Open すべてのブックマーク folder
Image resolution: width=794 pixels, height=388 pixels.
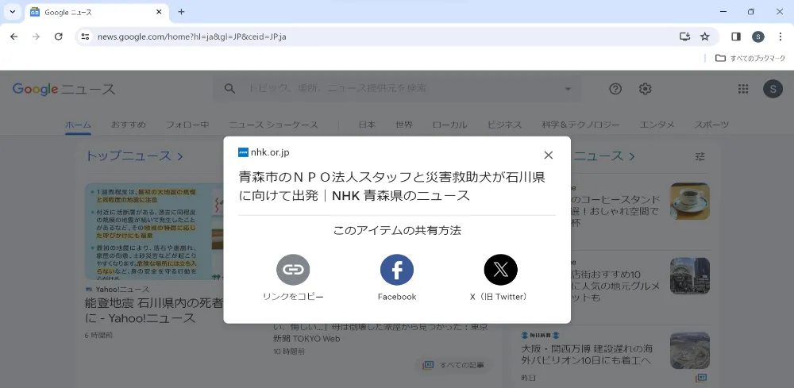coord(750,58)
